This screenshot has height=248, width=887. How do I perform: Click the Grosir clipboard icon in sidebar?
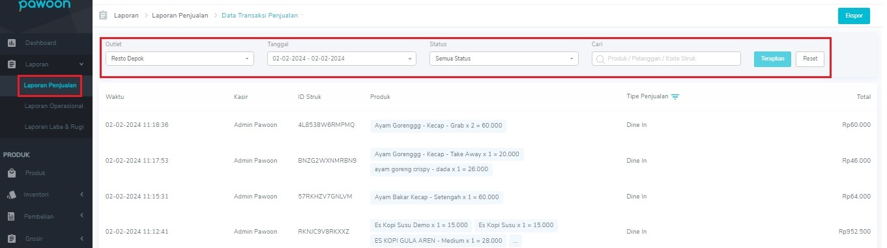click(11, 238)
